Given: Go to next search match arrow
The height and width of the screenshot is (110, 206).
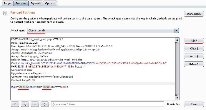Looking at the screenshot, I should (45, 104).
